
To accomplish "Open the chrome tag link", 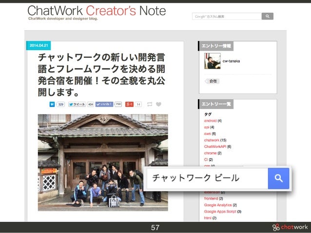I will (x=210, y=153).
